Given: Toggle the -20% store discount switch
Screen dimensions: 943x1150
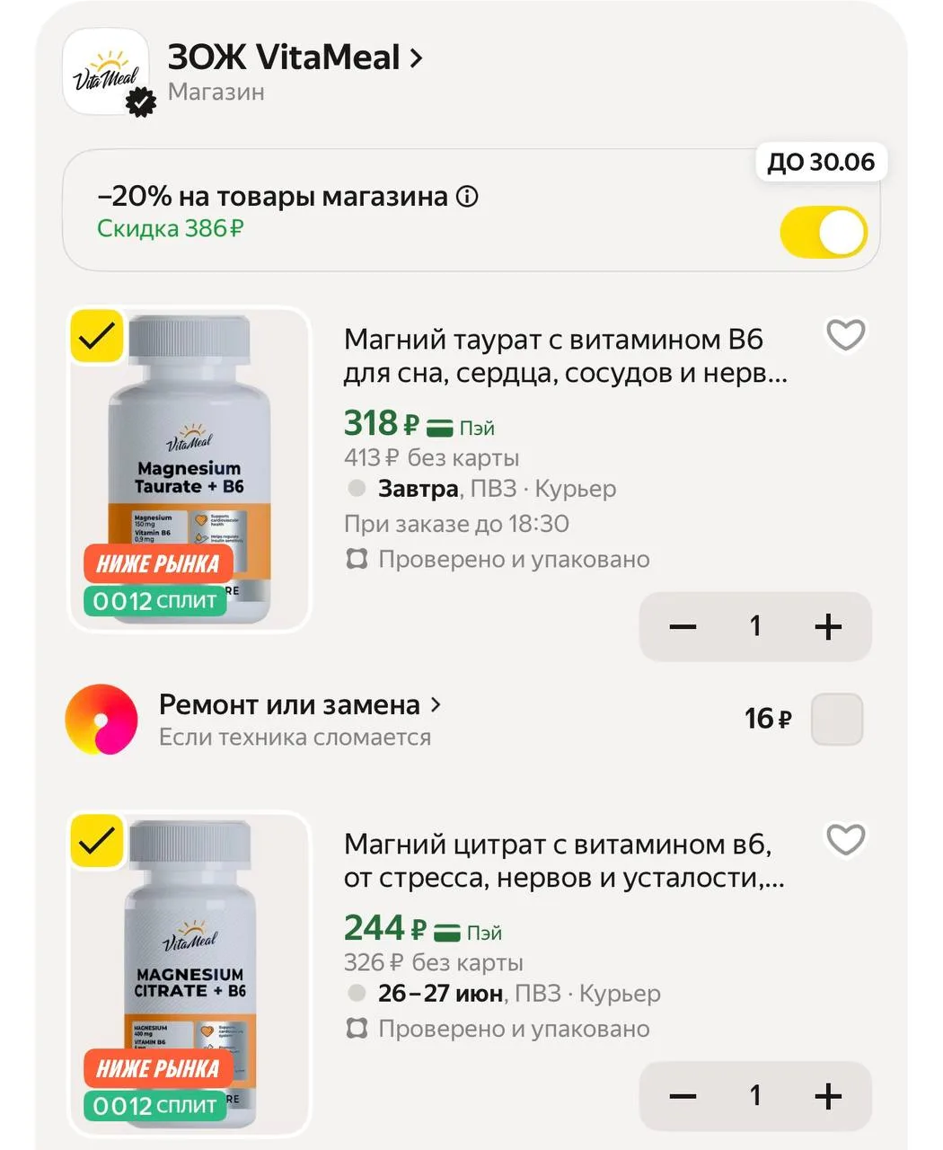Looking at the screenshot, I should (823, 233).
